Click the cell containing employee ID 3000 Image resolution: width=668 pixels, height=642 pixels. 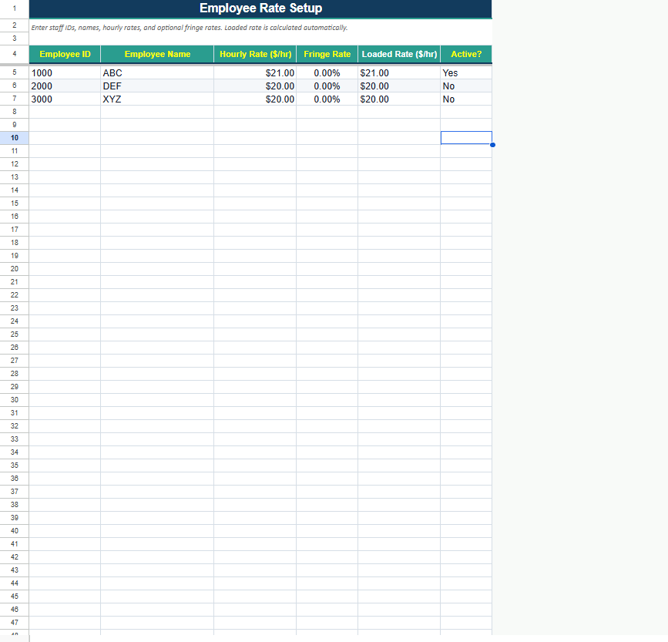pyautogui.click(x=65, y=99)
